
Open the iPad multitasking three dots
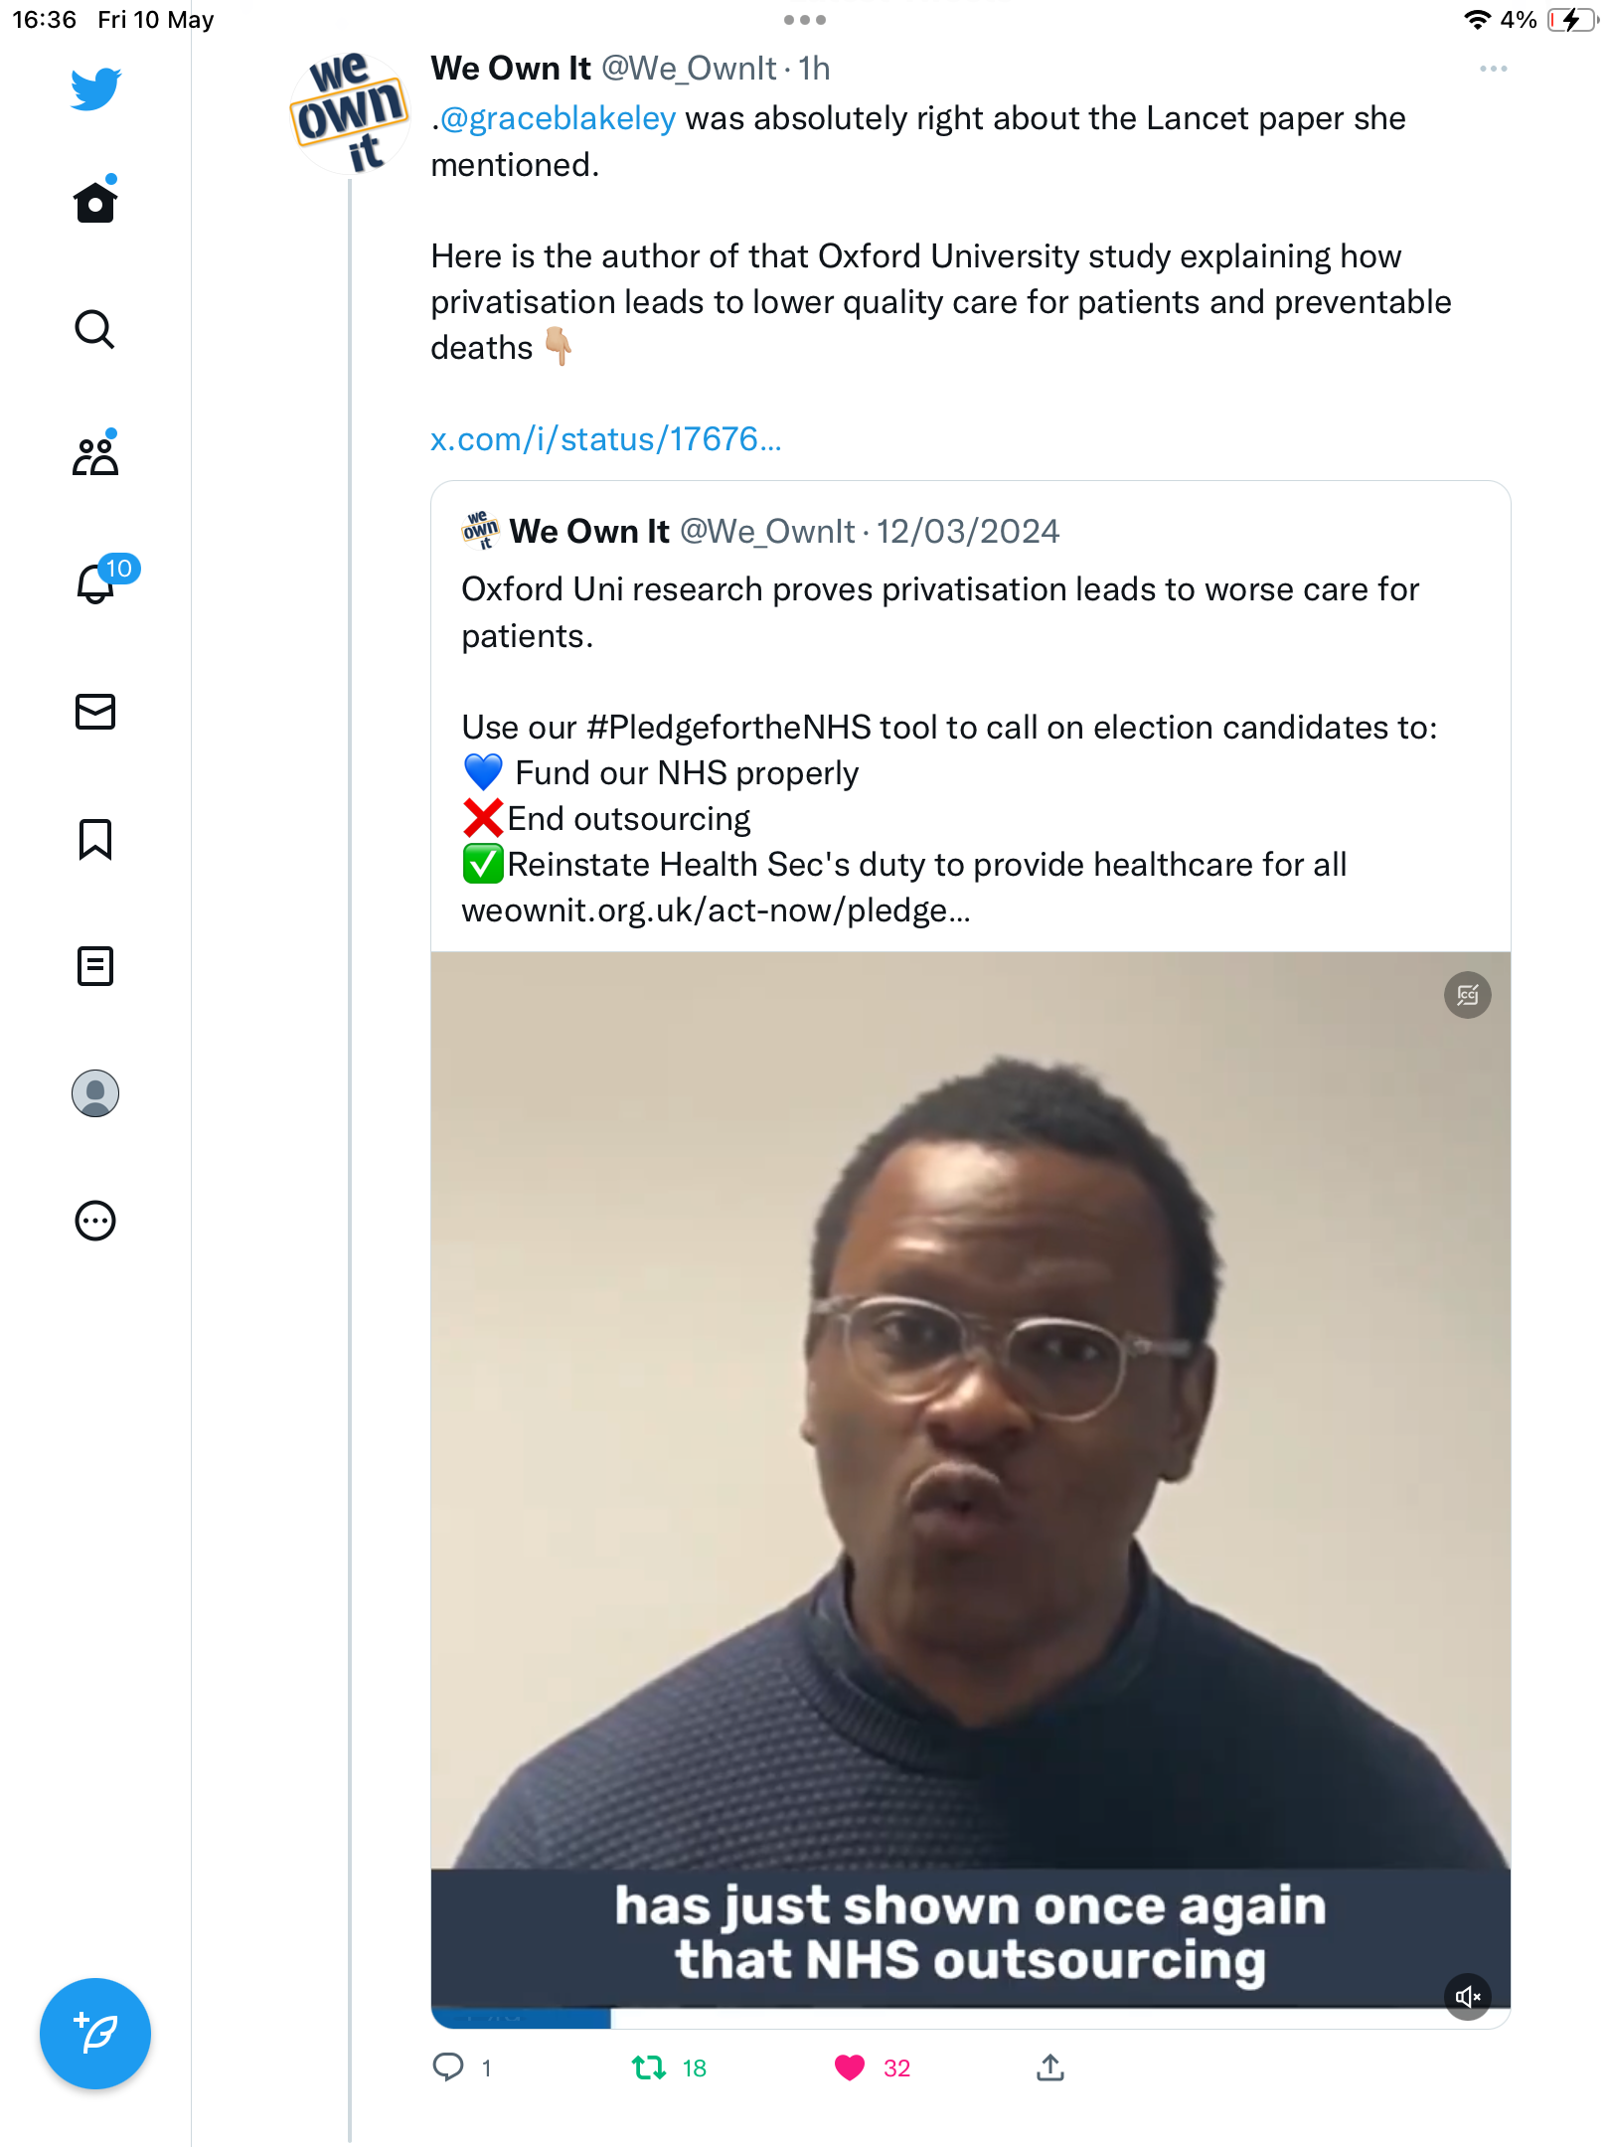tap(805, 20)
